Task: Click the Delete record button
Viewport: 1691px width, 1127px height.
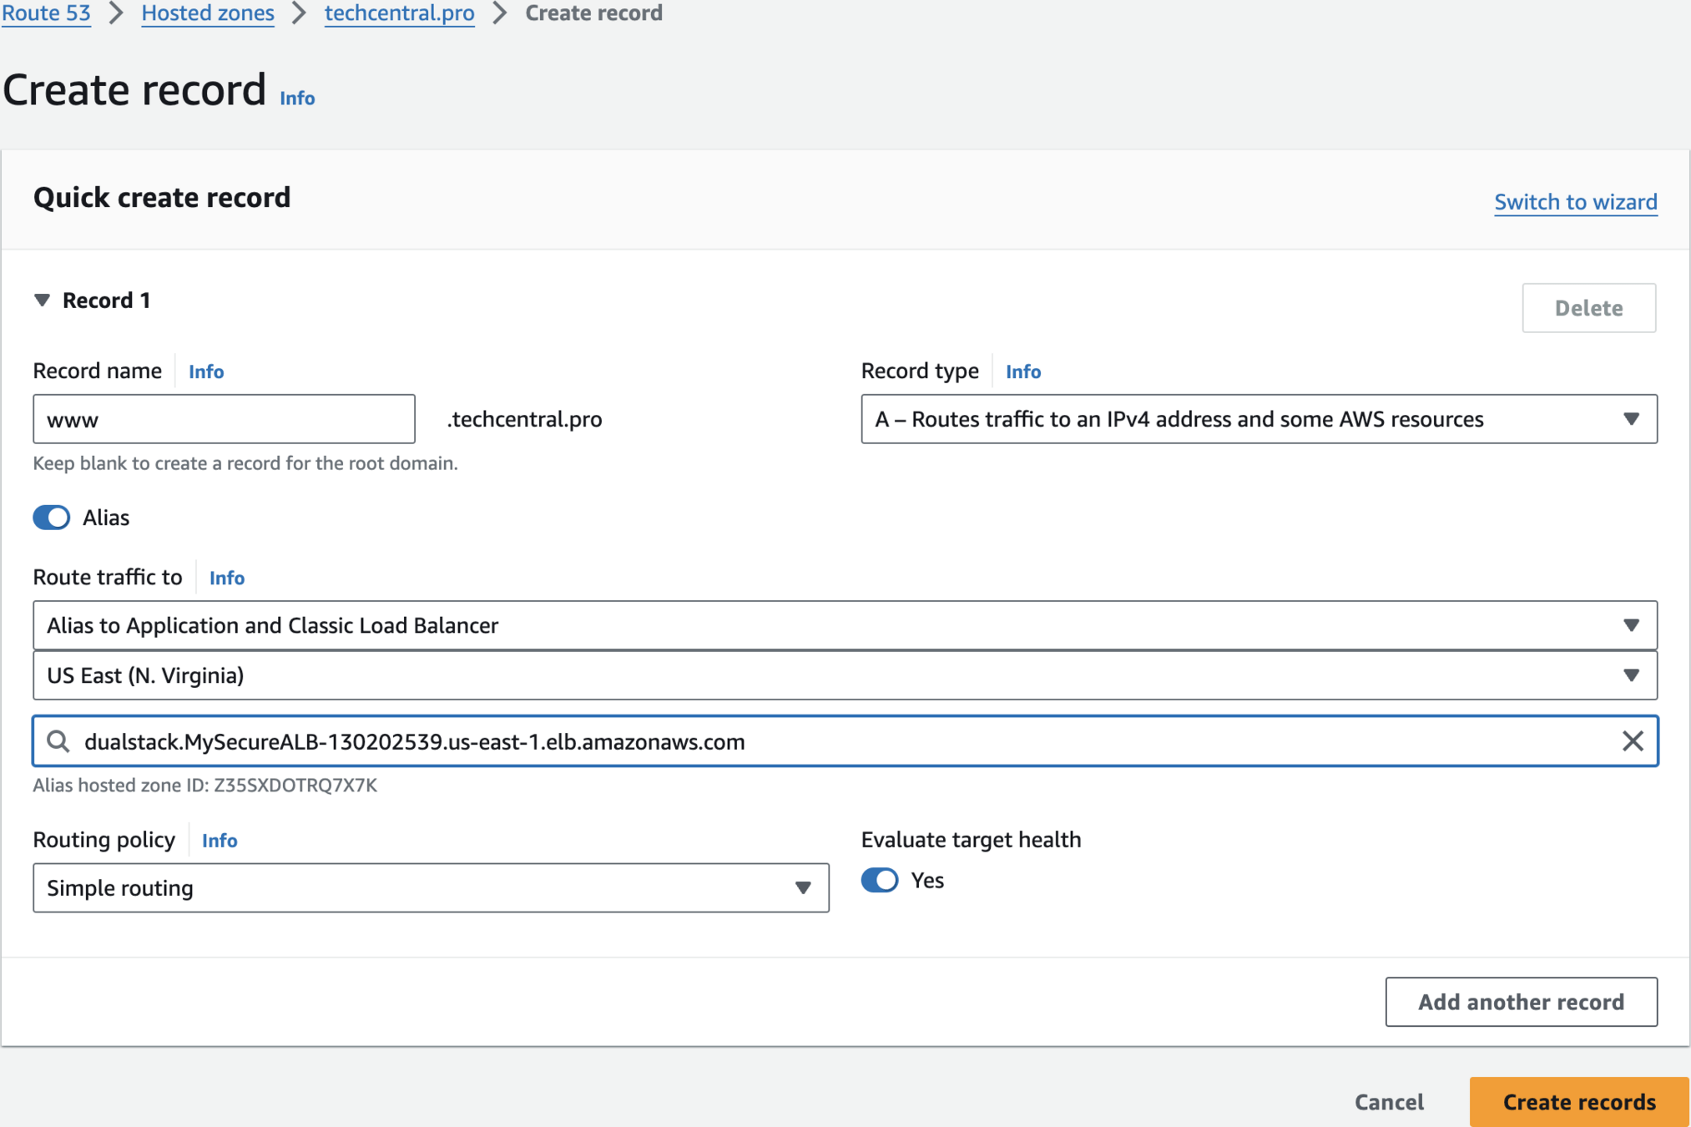Action: tap(1588, 308)
